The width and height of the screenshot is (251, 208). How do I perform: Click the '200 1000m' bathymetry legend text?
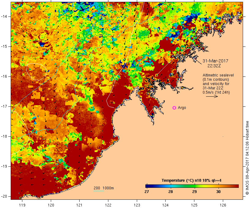point(104,188)
